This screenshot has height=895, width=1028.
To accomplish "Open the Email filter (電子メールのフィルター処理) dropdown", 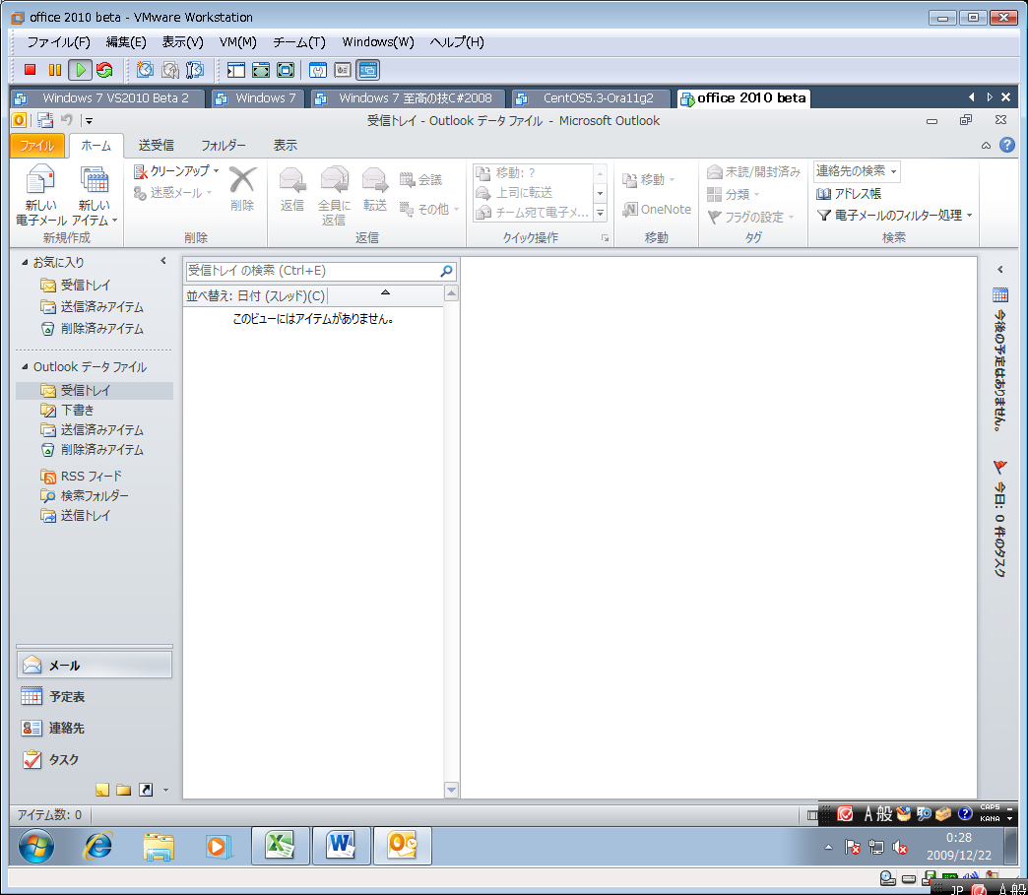I will (x=894, y=215).
